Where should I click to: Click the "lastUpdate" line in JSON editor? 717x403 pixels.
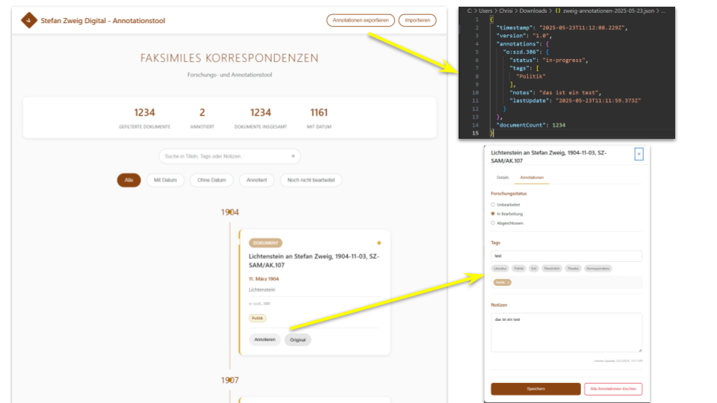pyautogui.click(x=575, y=101)
